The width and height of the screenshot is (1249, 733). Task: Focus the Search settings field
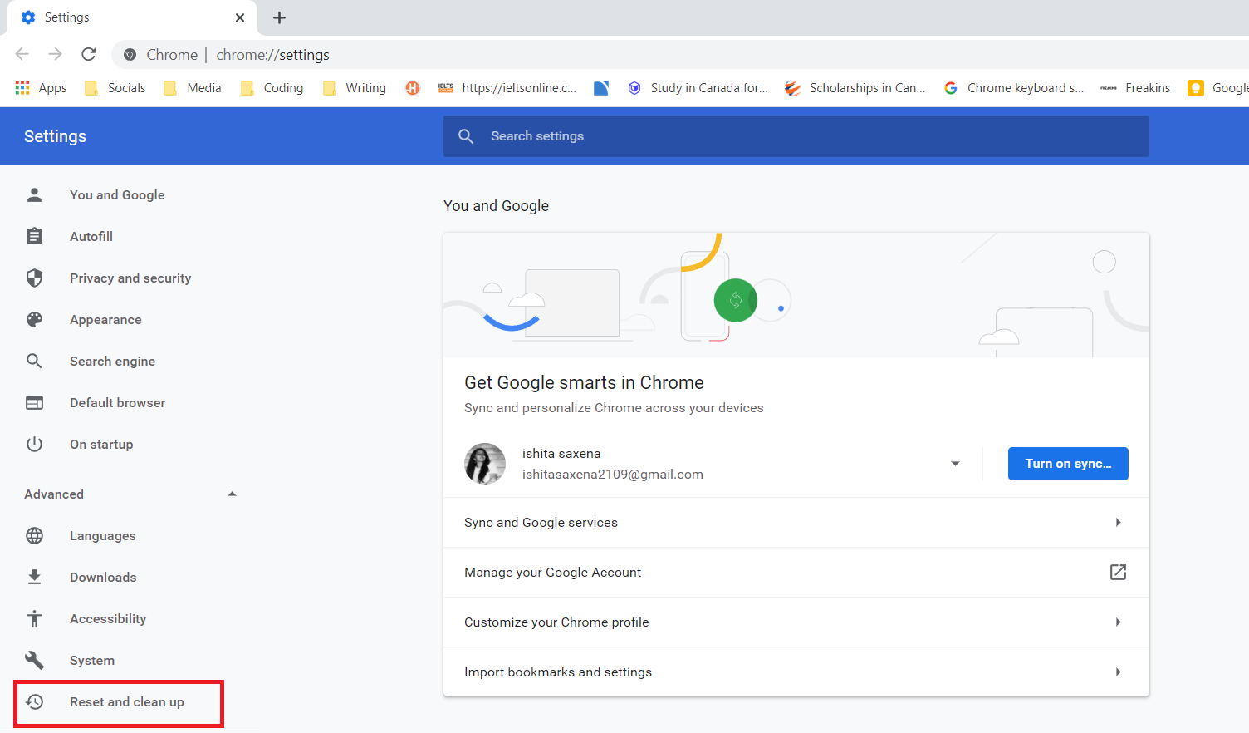(796, 136)
